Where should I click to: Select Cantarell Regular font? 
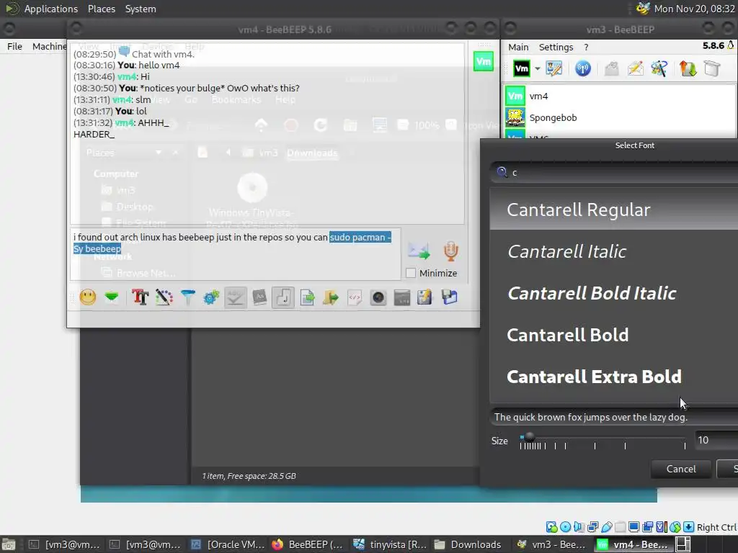coord(614,210)
